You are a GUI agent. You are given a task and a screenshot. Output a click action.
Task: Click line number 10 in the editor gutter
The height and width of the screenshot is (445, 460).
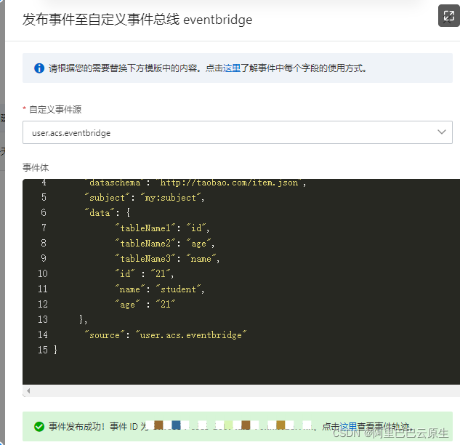[43, 273]
